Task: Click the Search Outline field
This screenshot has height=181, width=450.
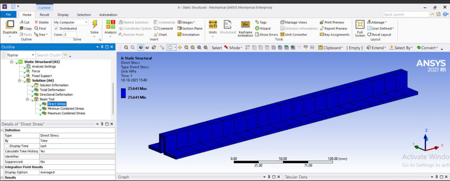Action: pos(49,55)
